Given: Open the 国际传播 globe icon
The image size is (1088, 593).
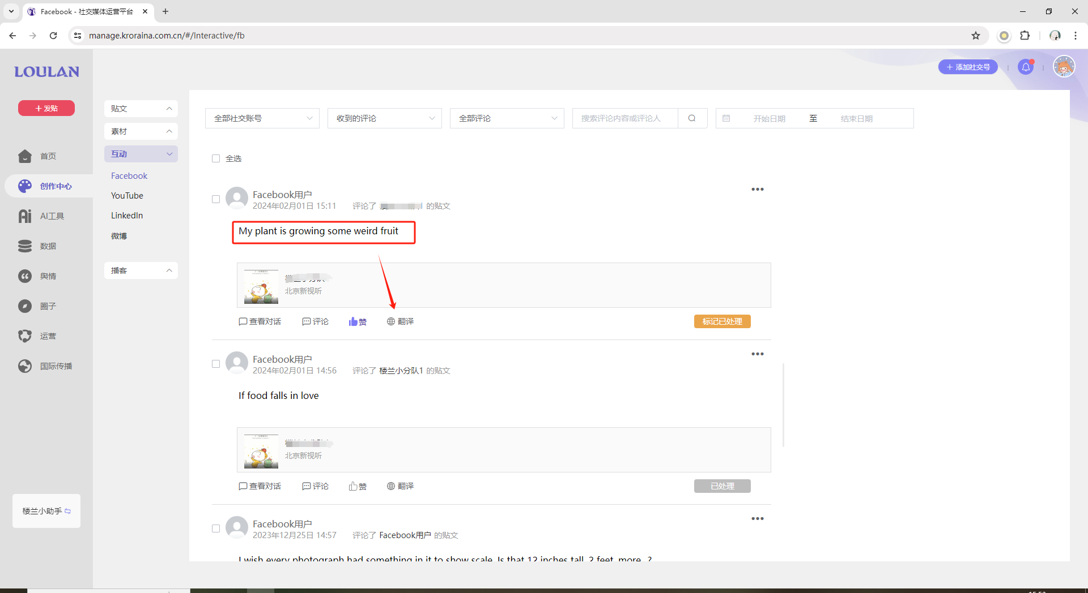Looking at the screenshot, I should (x=25, y=366).
